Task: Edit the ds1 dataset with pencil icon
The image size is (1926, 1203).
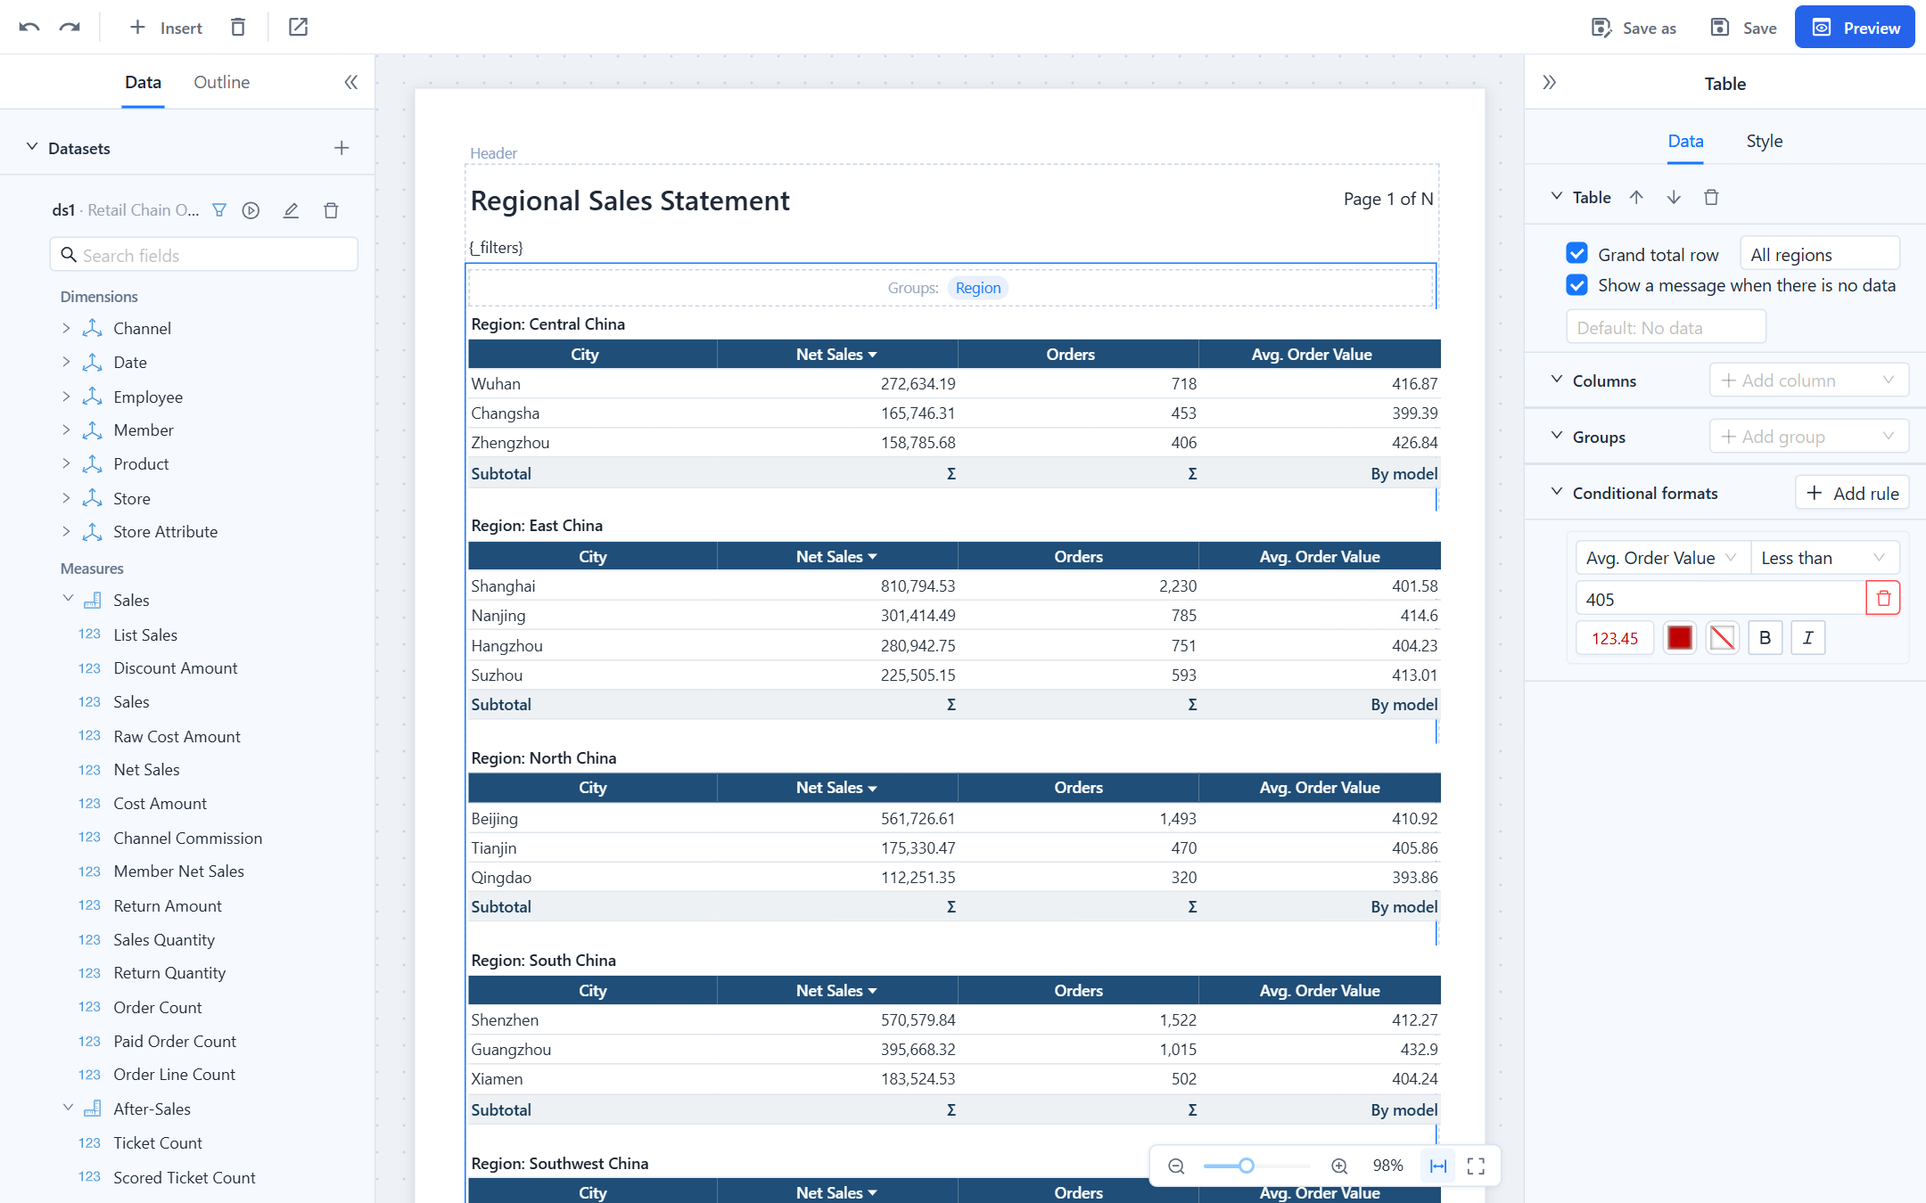Action: pyautogui.click(x=291, y=210)
